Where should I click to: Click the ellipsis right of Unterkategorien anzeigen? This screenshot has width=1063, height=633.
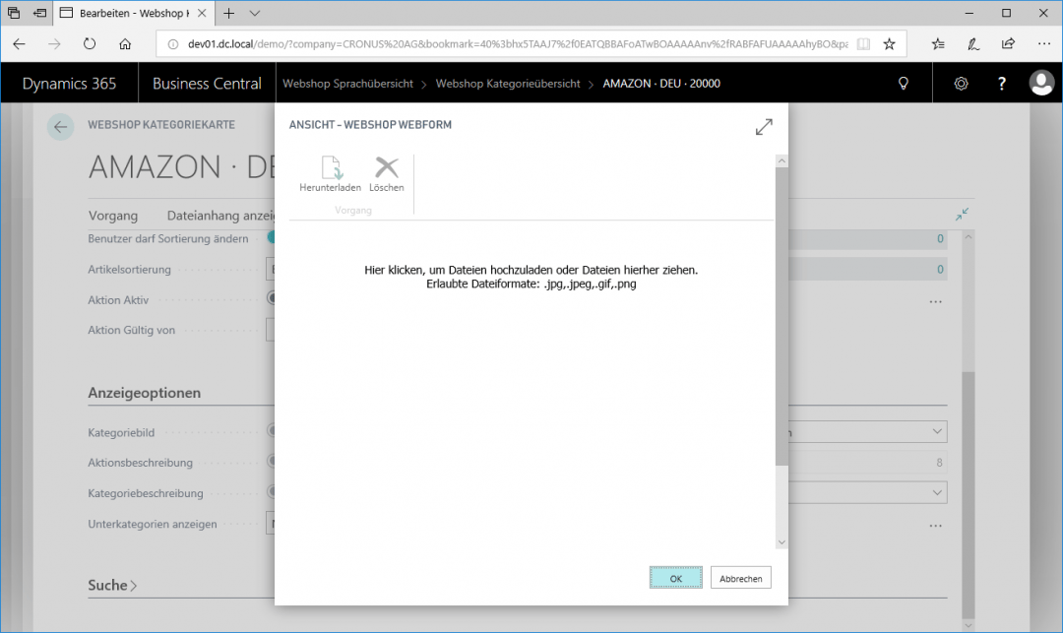(x=936, y=526)
